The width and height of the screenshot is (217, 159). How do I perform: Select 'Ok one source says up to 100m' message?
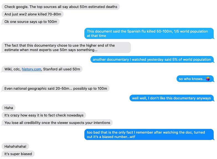pos(30,22)
